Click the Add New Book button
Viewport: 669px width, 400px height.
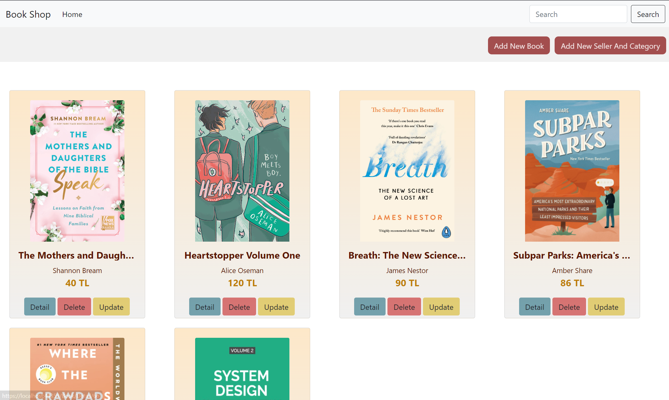pos(518,46)
